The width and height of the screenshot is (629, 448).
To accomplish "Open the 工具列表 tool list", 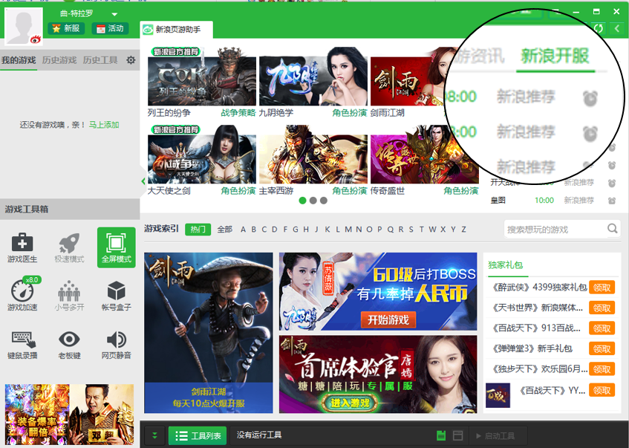I will [x=198, y=435].
